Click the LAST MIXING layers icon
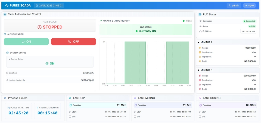This screenshot has width=261, height=123. tap(135, 98)
